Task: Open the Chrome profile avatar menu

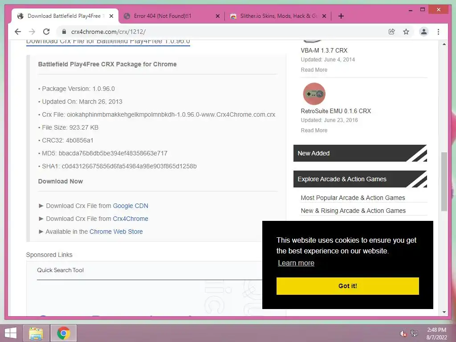Action: (424, 32)
